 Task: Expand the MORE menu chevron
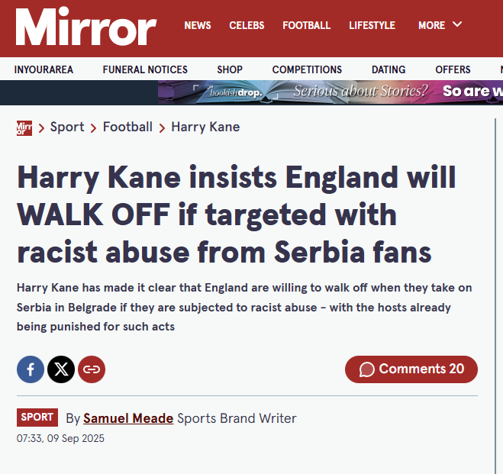click(457, 24)
